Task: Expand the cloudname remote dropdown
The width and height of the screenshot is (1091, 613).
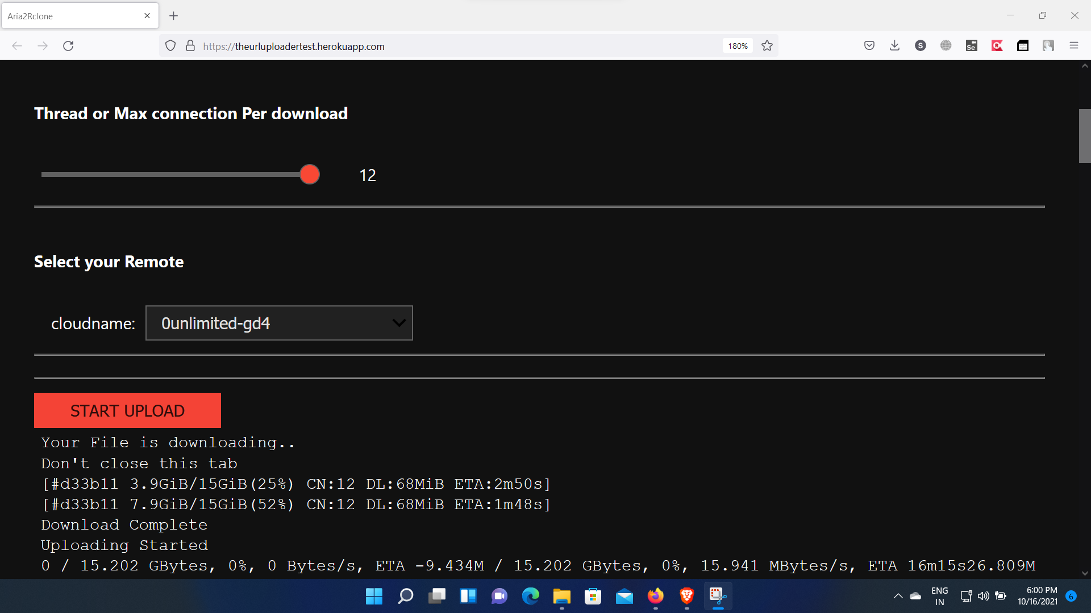Action: point(279,324)
